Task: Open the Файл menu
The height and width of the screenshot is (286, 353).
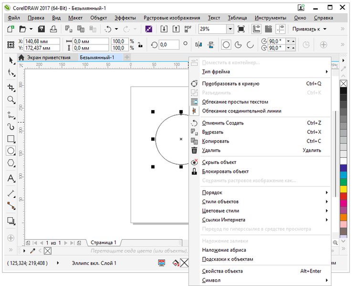Action: pos(14,18)
